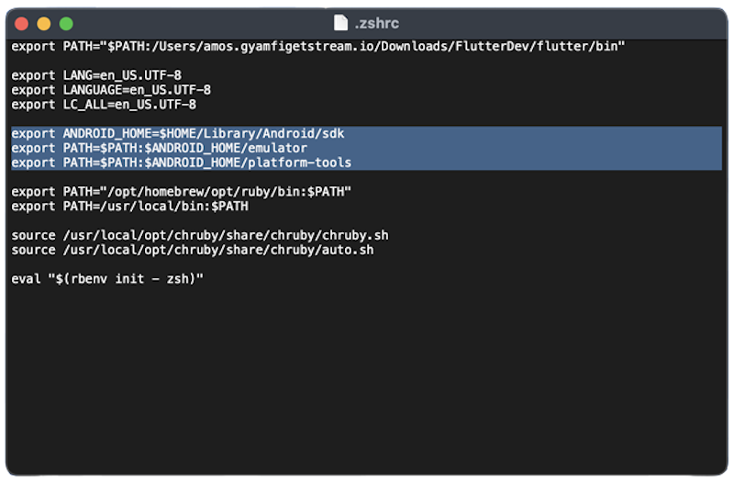Viewport: 734px width, 483px height.
Task: Click the /usr/local/bin PATH export line
Action: (x=129, y=206)
